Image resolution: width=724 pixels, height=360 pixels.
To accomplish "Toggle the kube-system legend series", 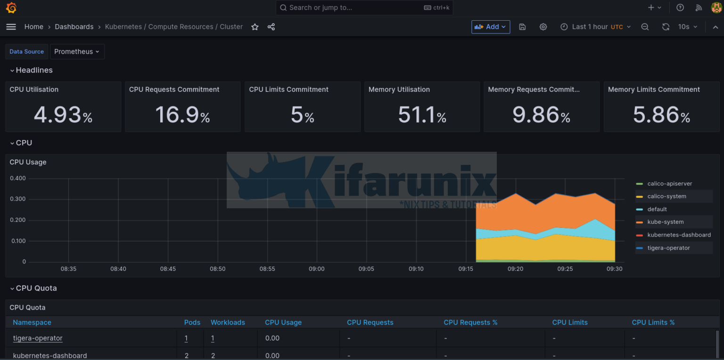I will [x=666, y=222].
